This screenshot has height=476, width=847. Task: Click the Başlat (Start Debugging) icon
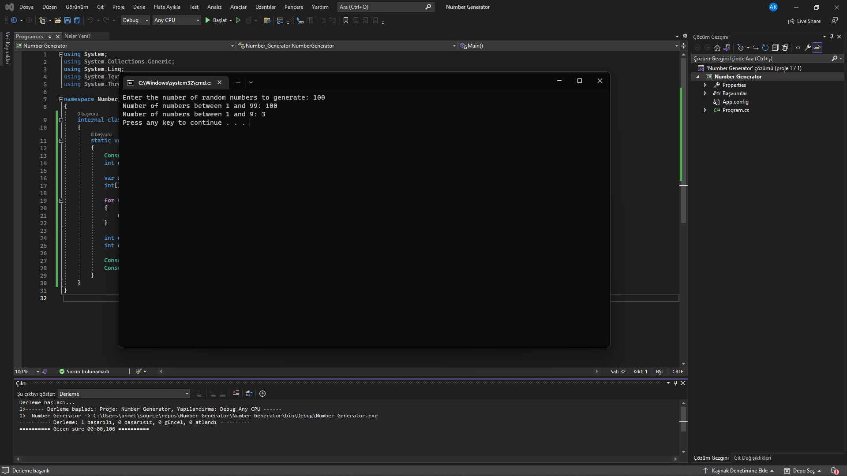click(207, 20)
